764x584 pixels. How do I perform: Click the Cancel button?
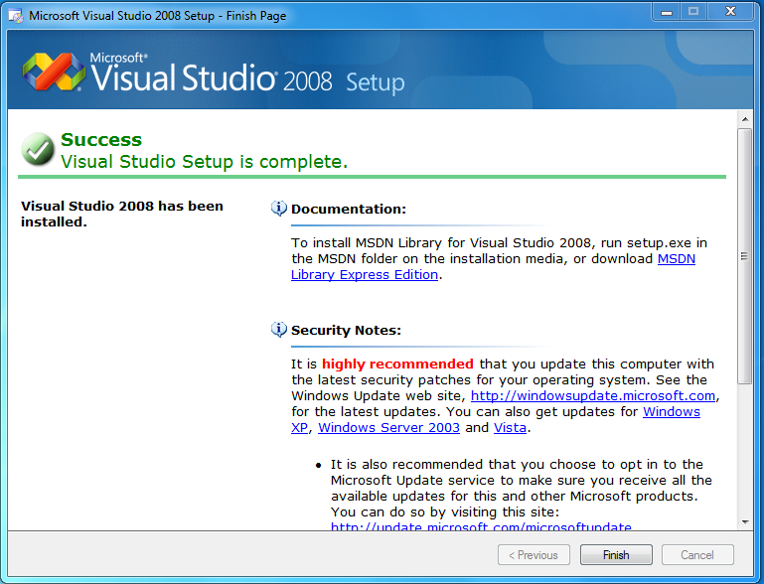[x=697, y=555]
